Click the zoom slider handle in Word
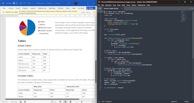This screenshot has width=194, height=103. coord(82,102)
